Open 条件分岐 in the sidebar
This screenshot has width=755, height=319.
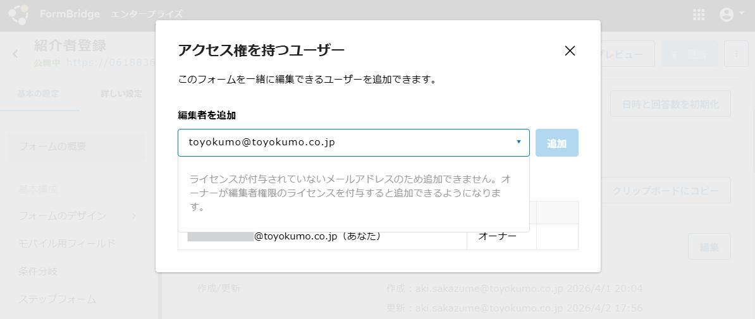[x=38, y=272]
